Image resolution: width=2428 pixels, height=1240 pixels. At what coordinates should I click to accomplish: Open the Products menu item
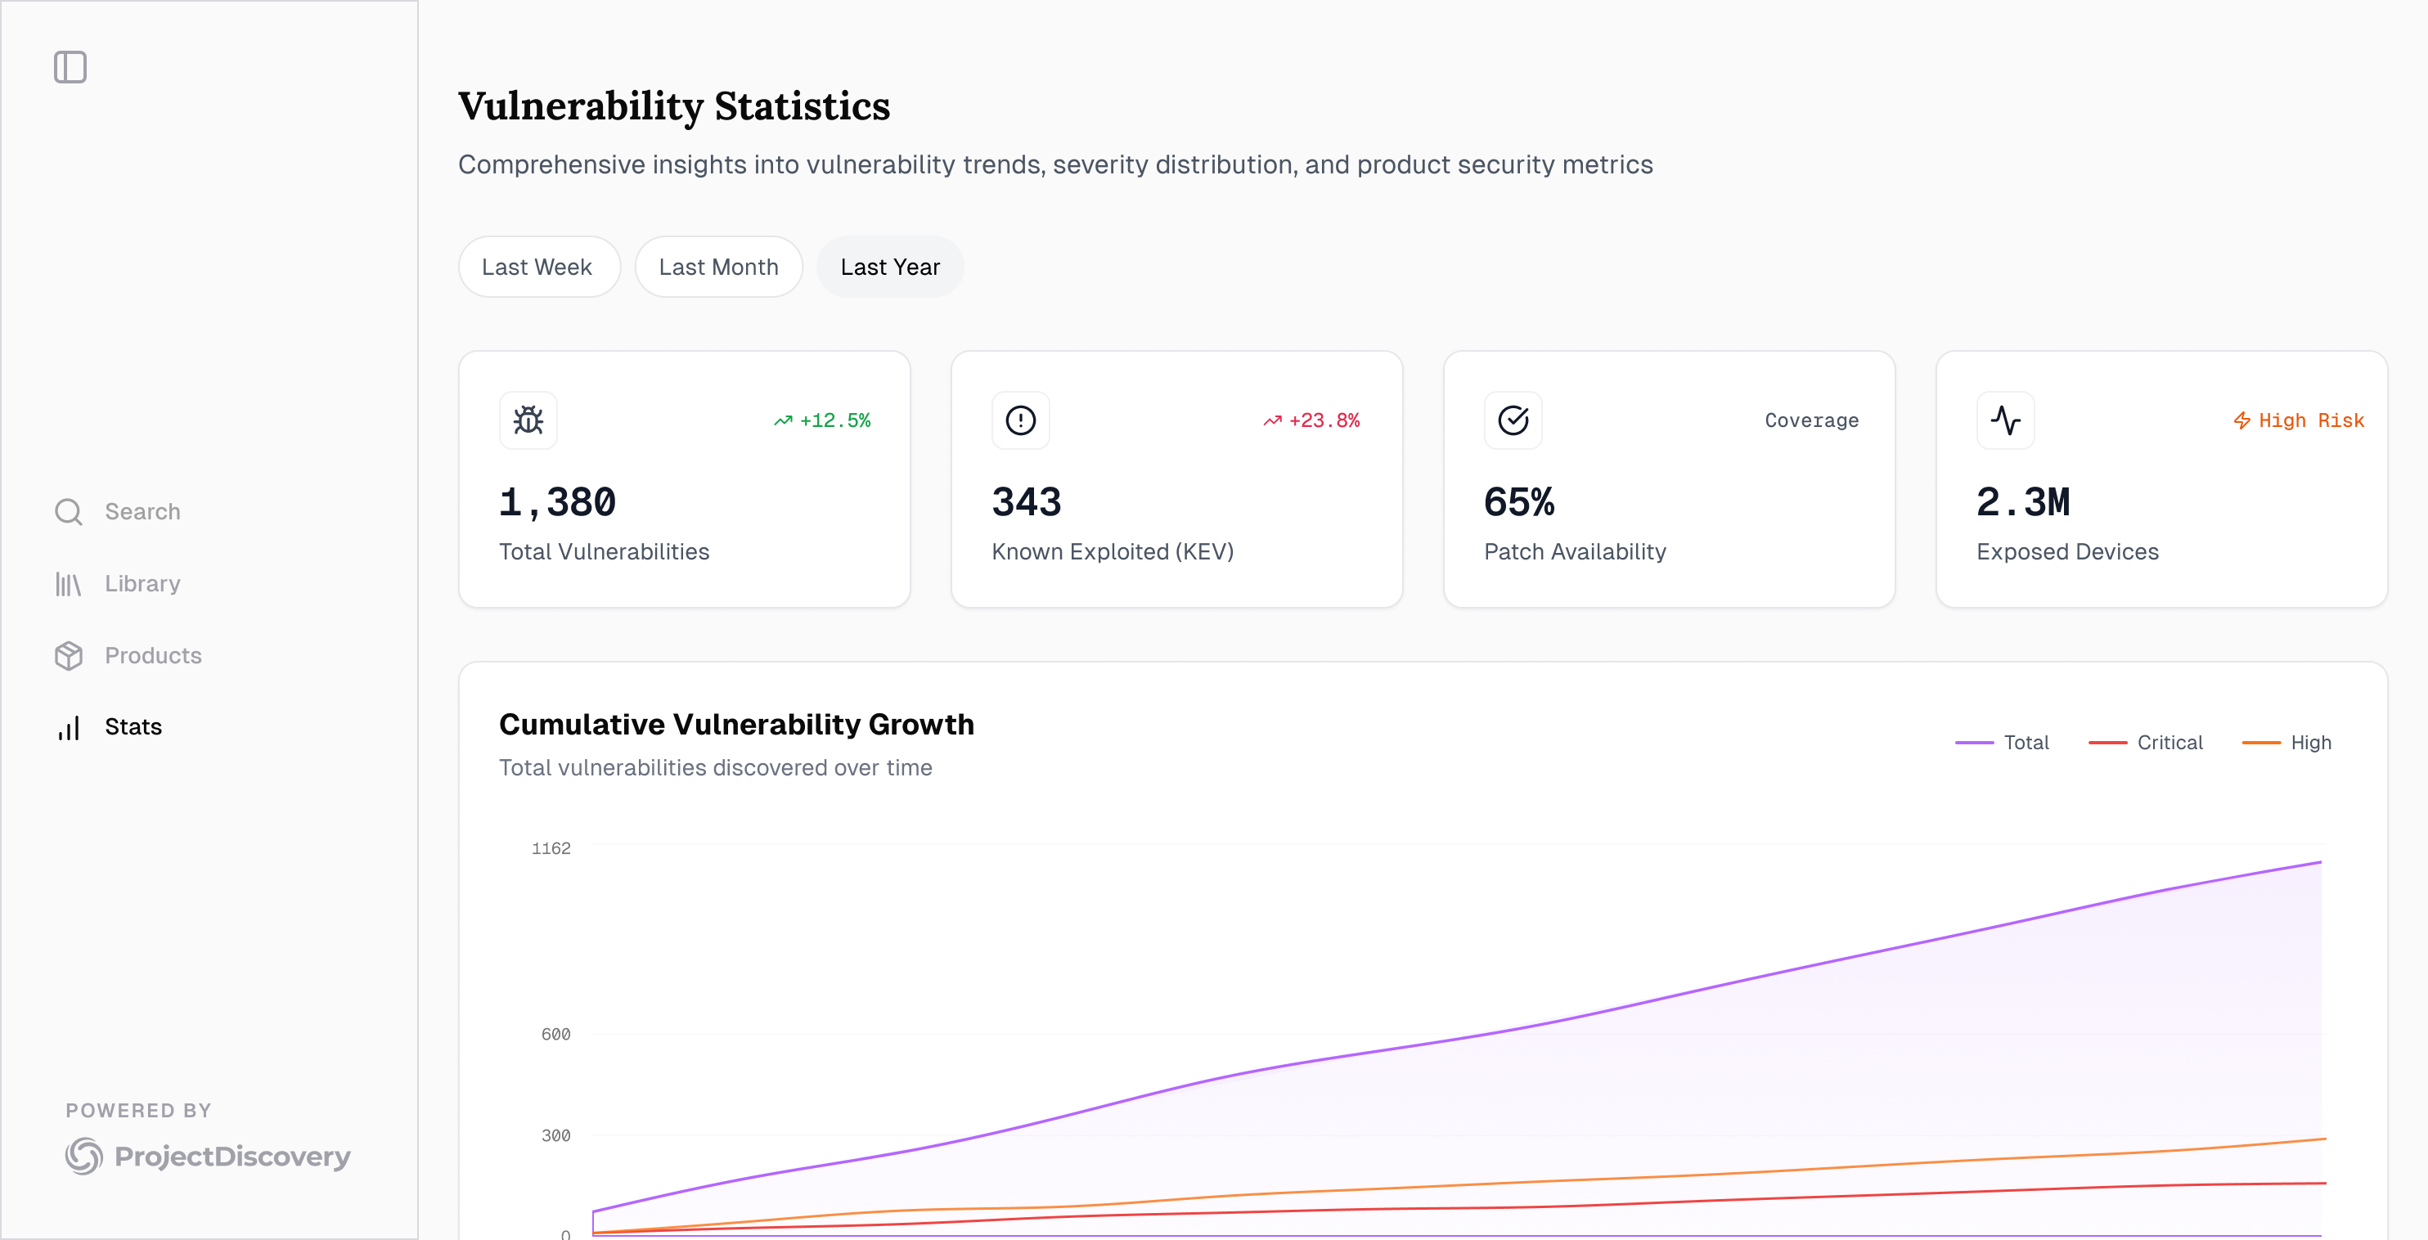pos(153,656)
